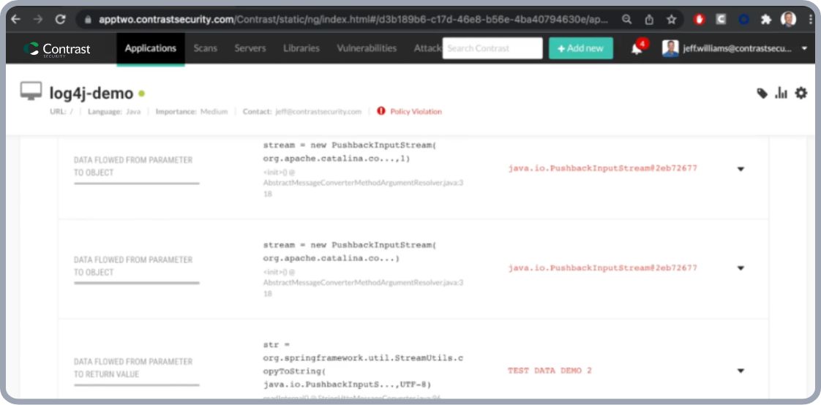Open the browser extensions puzzle icon
The width and height of the screenshot is (821, 405).
tap(766, 20)
